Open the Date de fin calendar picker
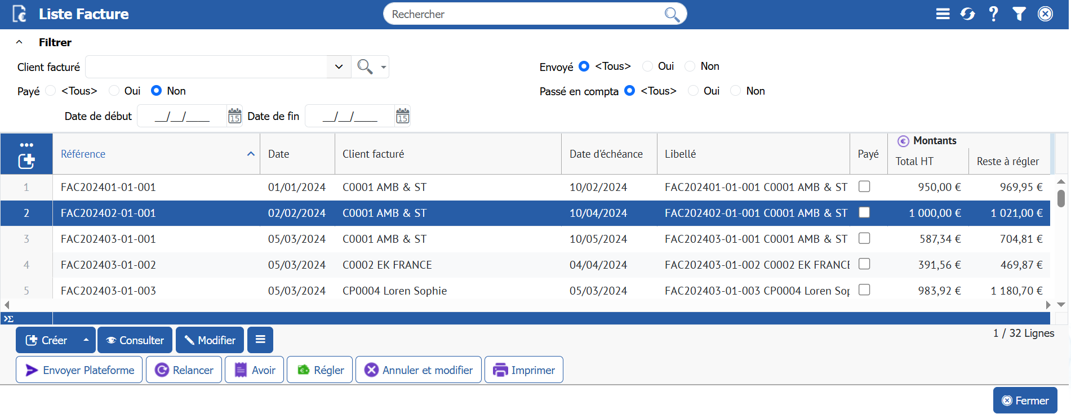 pos(402,116)
